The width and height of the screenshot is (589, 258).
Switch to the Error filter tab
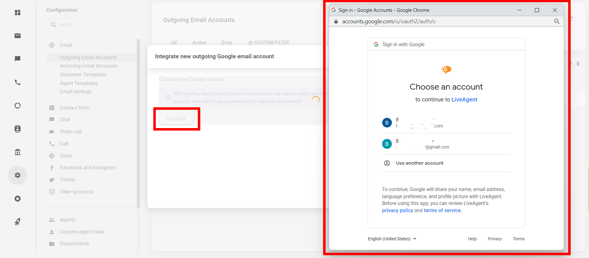point(227,42)
